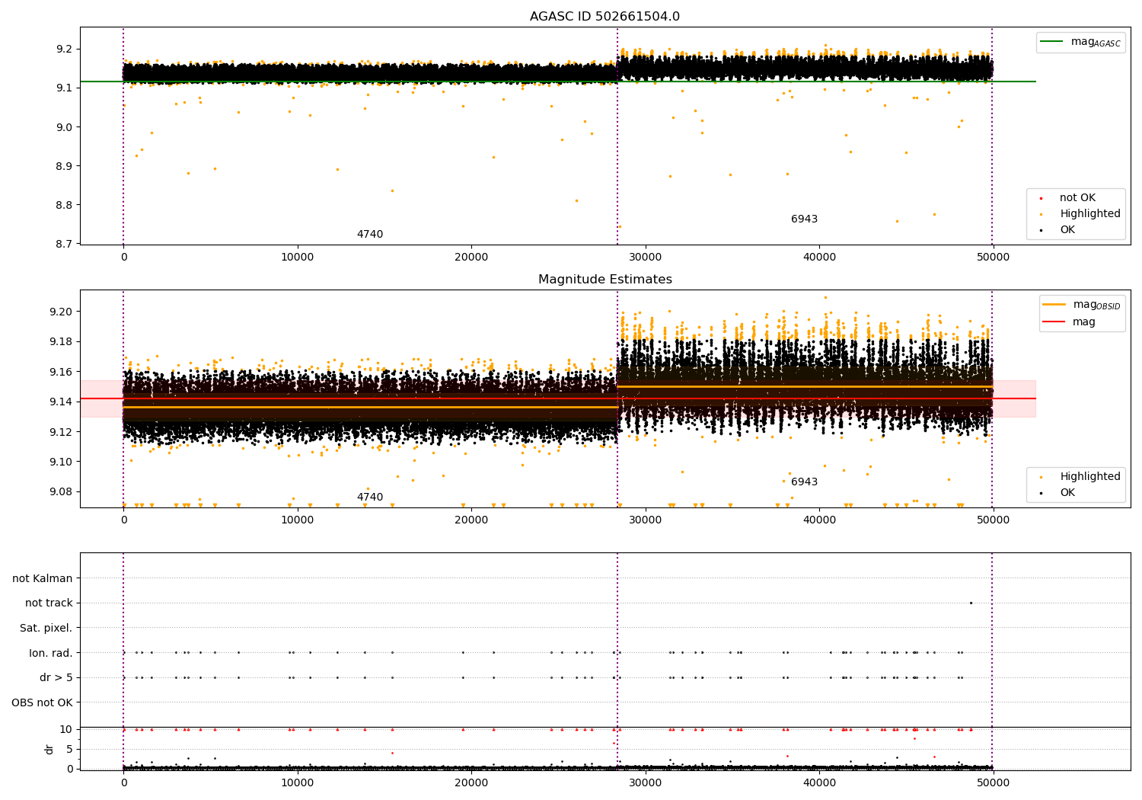1142x800 pixels.
Task: Click the 'Ion. rad.' axis label
Action: tap(51, 653)
